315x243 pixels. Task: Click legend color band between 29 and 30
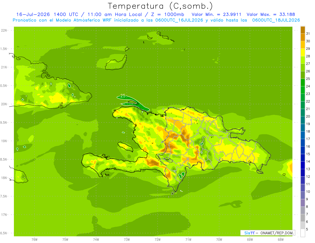point(303,45)
